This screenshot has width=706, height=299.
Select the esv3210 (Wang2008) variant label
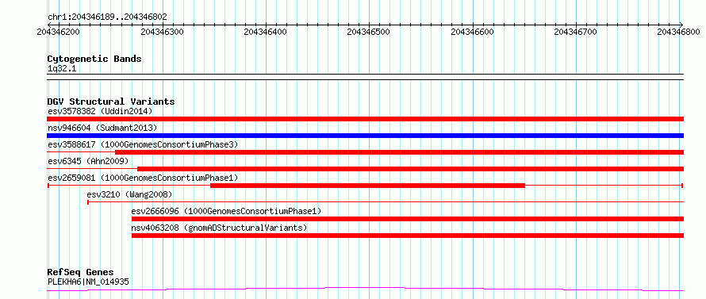pos(129,194)
